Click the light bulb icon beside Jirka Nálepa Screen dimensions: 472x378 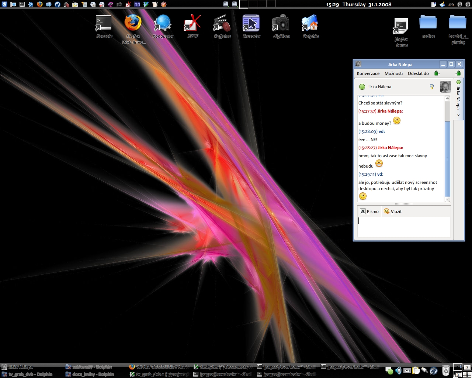(x=432, y=87)
